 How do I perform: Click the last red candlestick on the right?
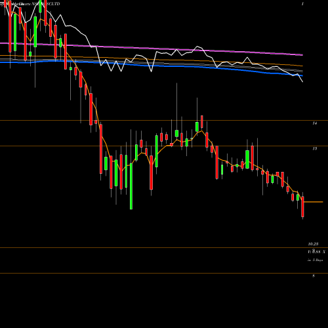(302, 207)
